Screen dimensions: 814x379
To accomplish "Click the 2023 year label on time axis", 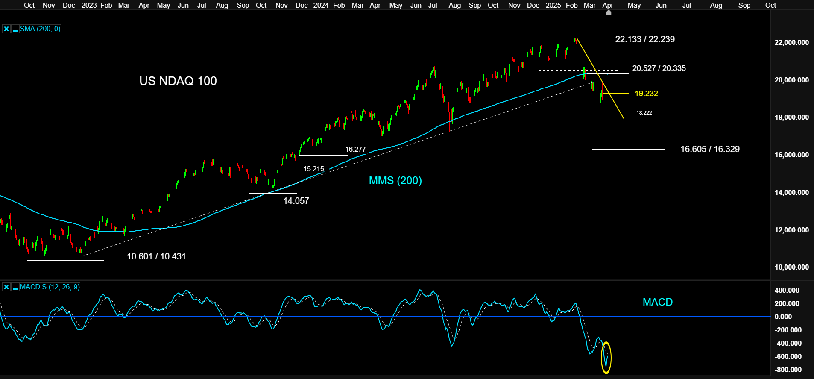I will tap(89, 5).
